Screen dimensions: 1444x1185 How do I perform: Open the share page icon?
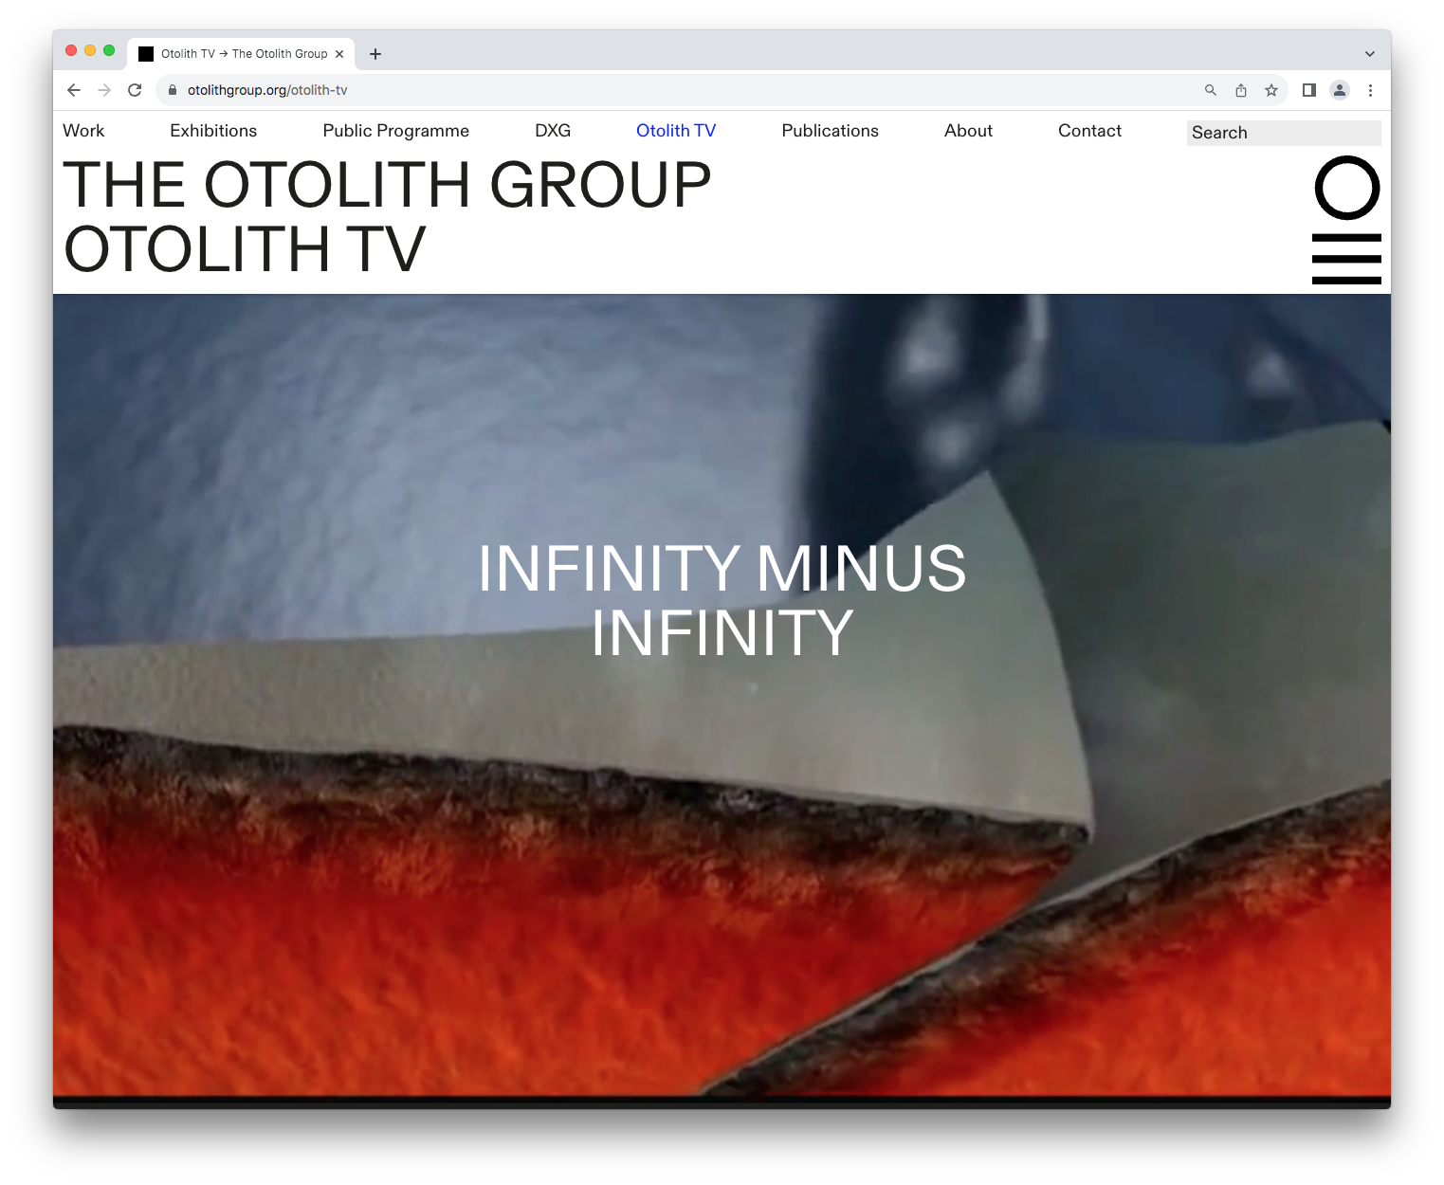(x=1241, y=90)
